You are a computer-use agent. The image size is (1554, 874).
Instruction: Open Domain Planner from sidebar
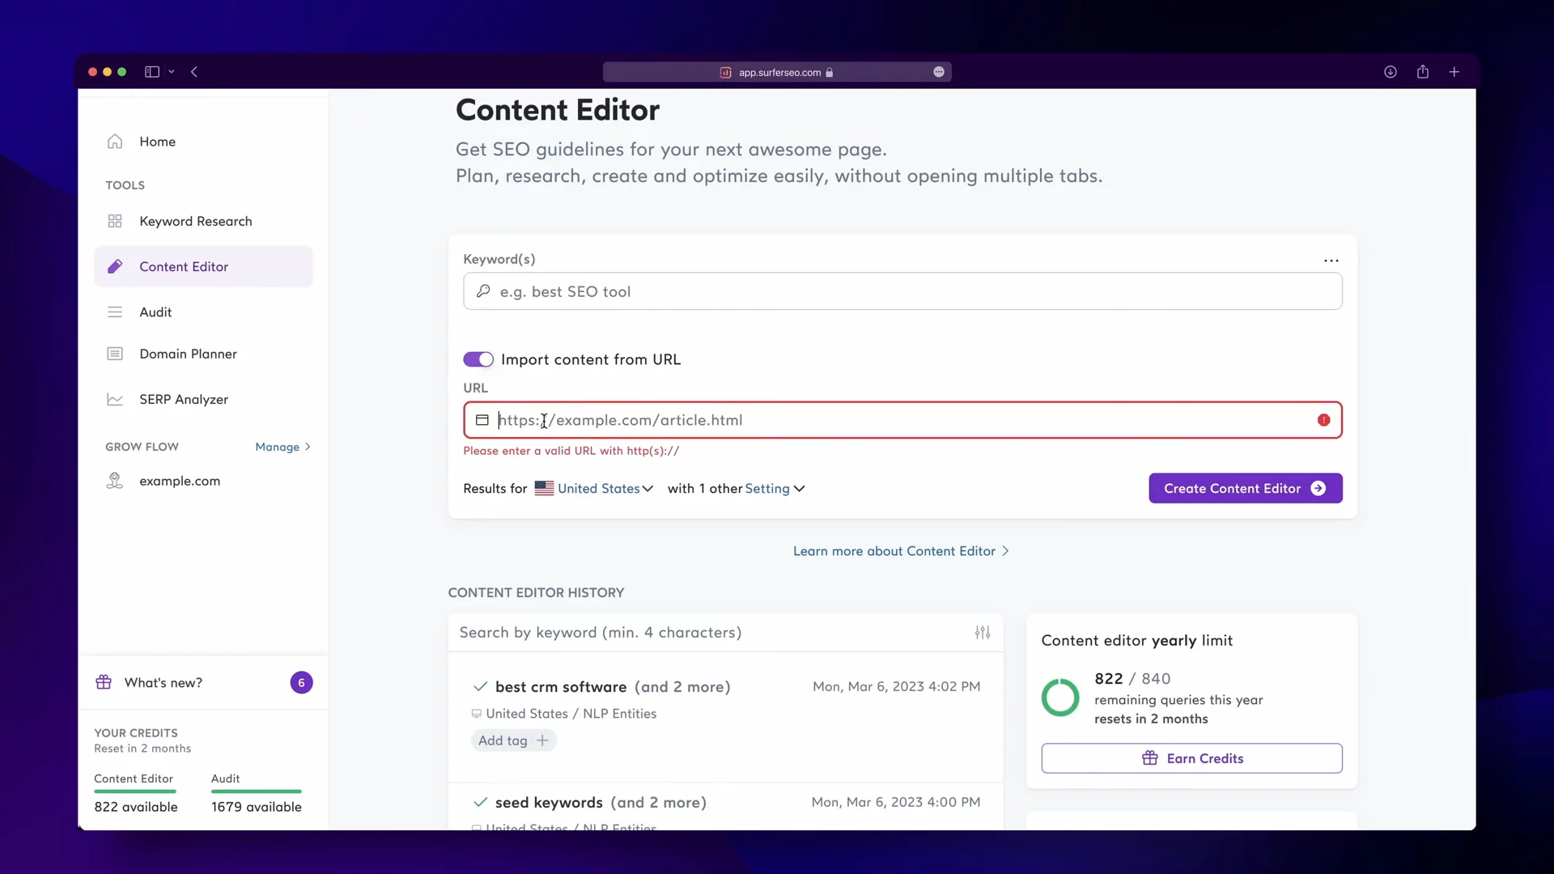188,354
